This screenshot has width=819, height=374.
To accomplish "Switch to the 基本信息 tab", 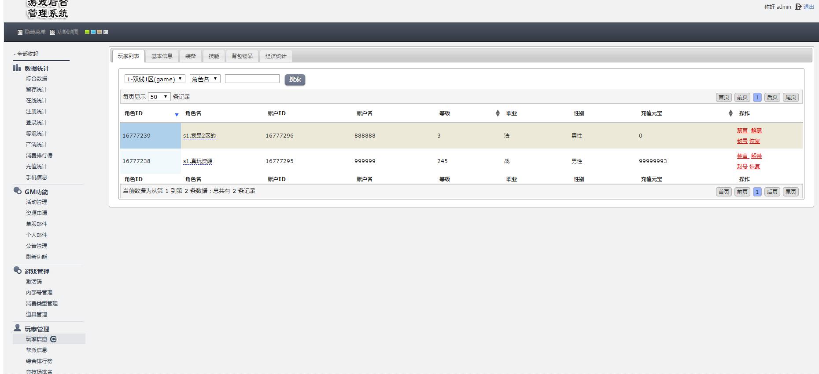I will pos(162,56).
